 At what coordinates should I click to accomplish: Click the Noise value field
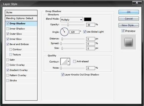click(x=91, y=68)
